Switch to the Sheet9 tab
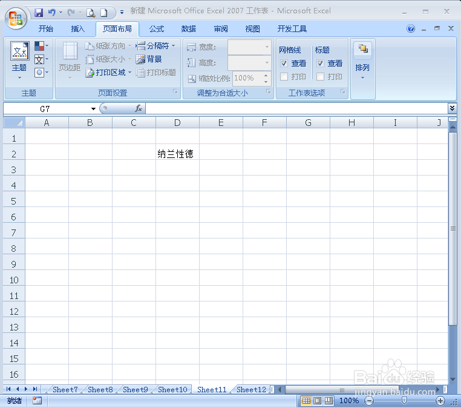Screen dimensions: 461x408 pos(136,390)
